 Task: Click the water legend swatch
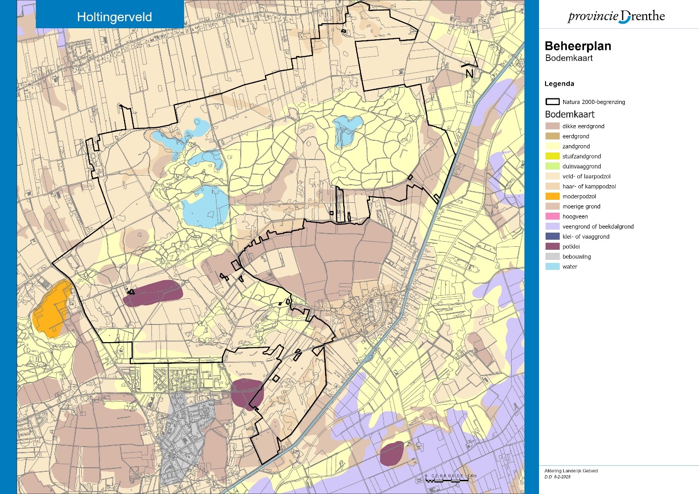coord(552,266)
